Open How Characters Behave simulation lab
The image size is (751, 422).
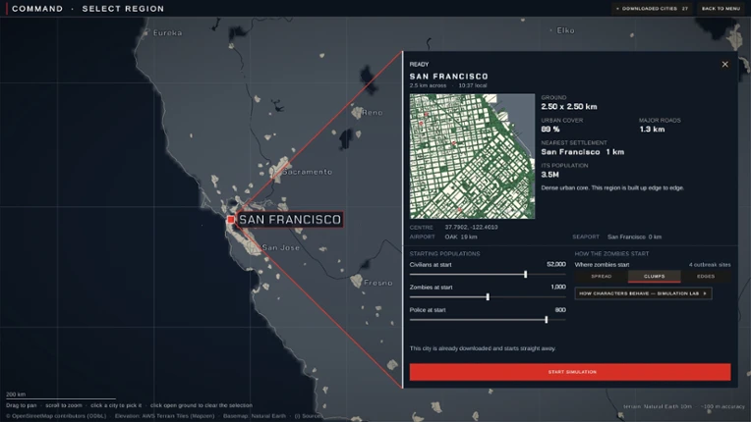coord(643,293)
